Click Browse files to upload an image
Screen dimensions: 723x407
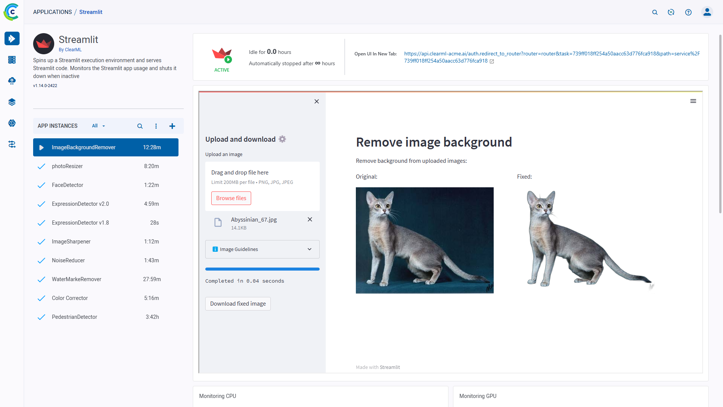point(231,198)
